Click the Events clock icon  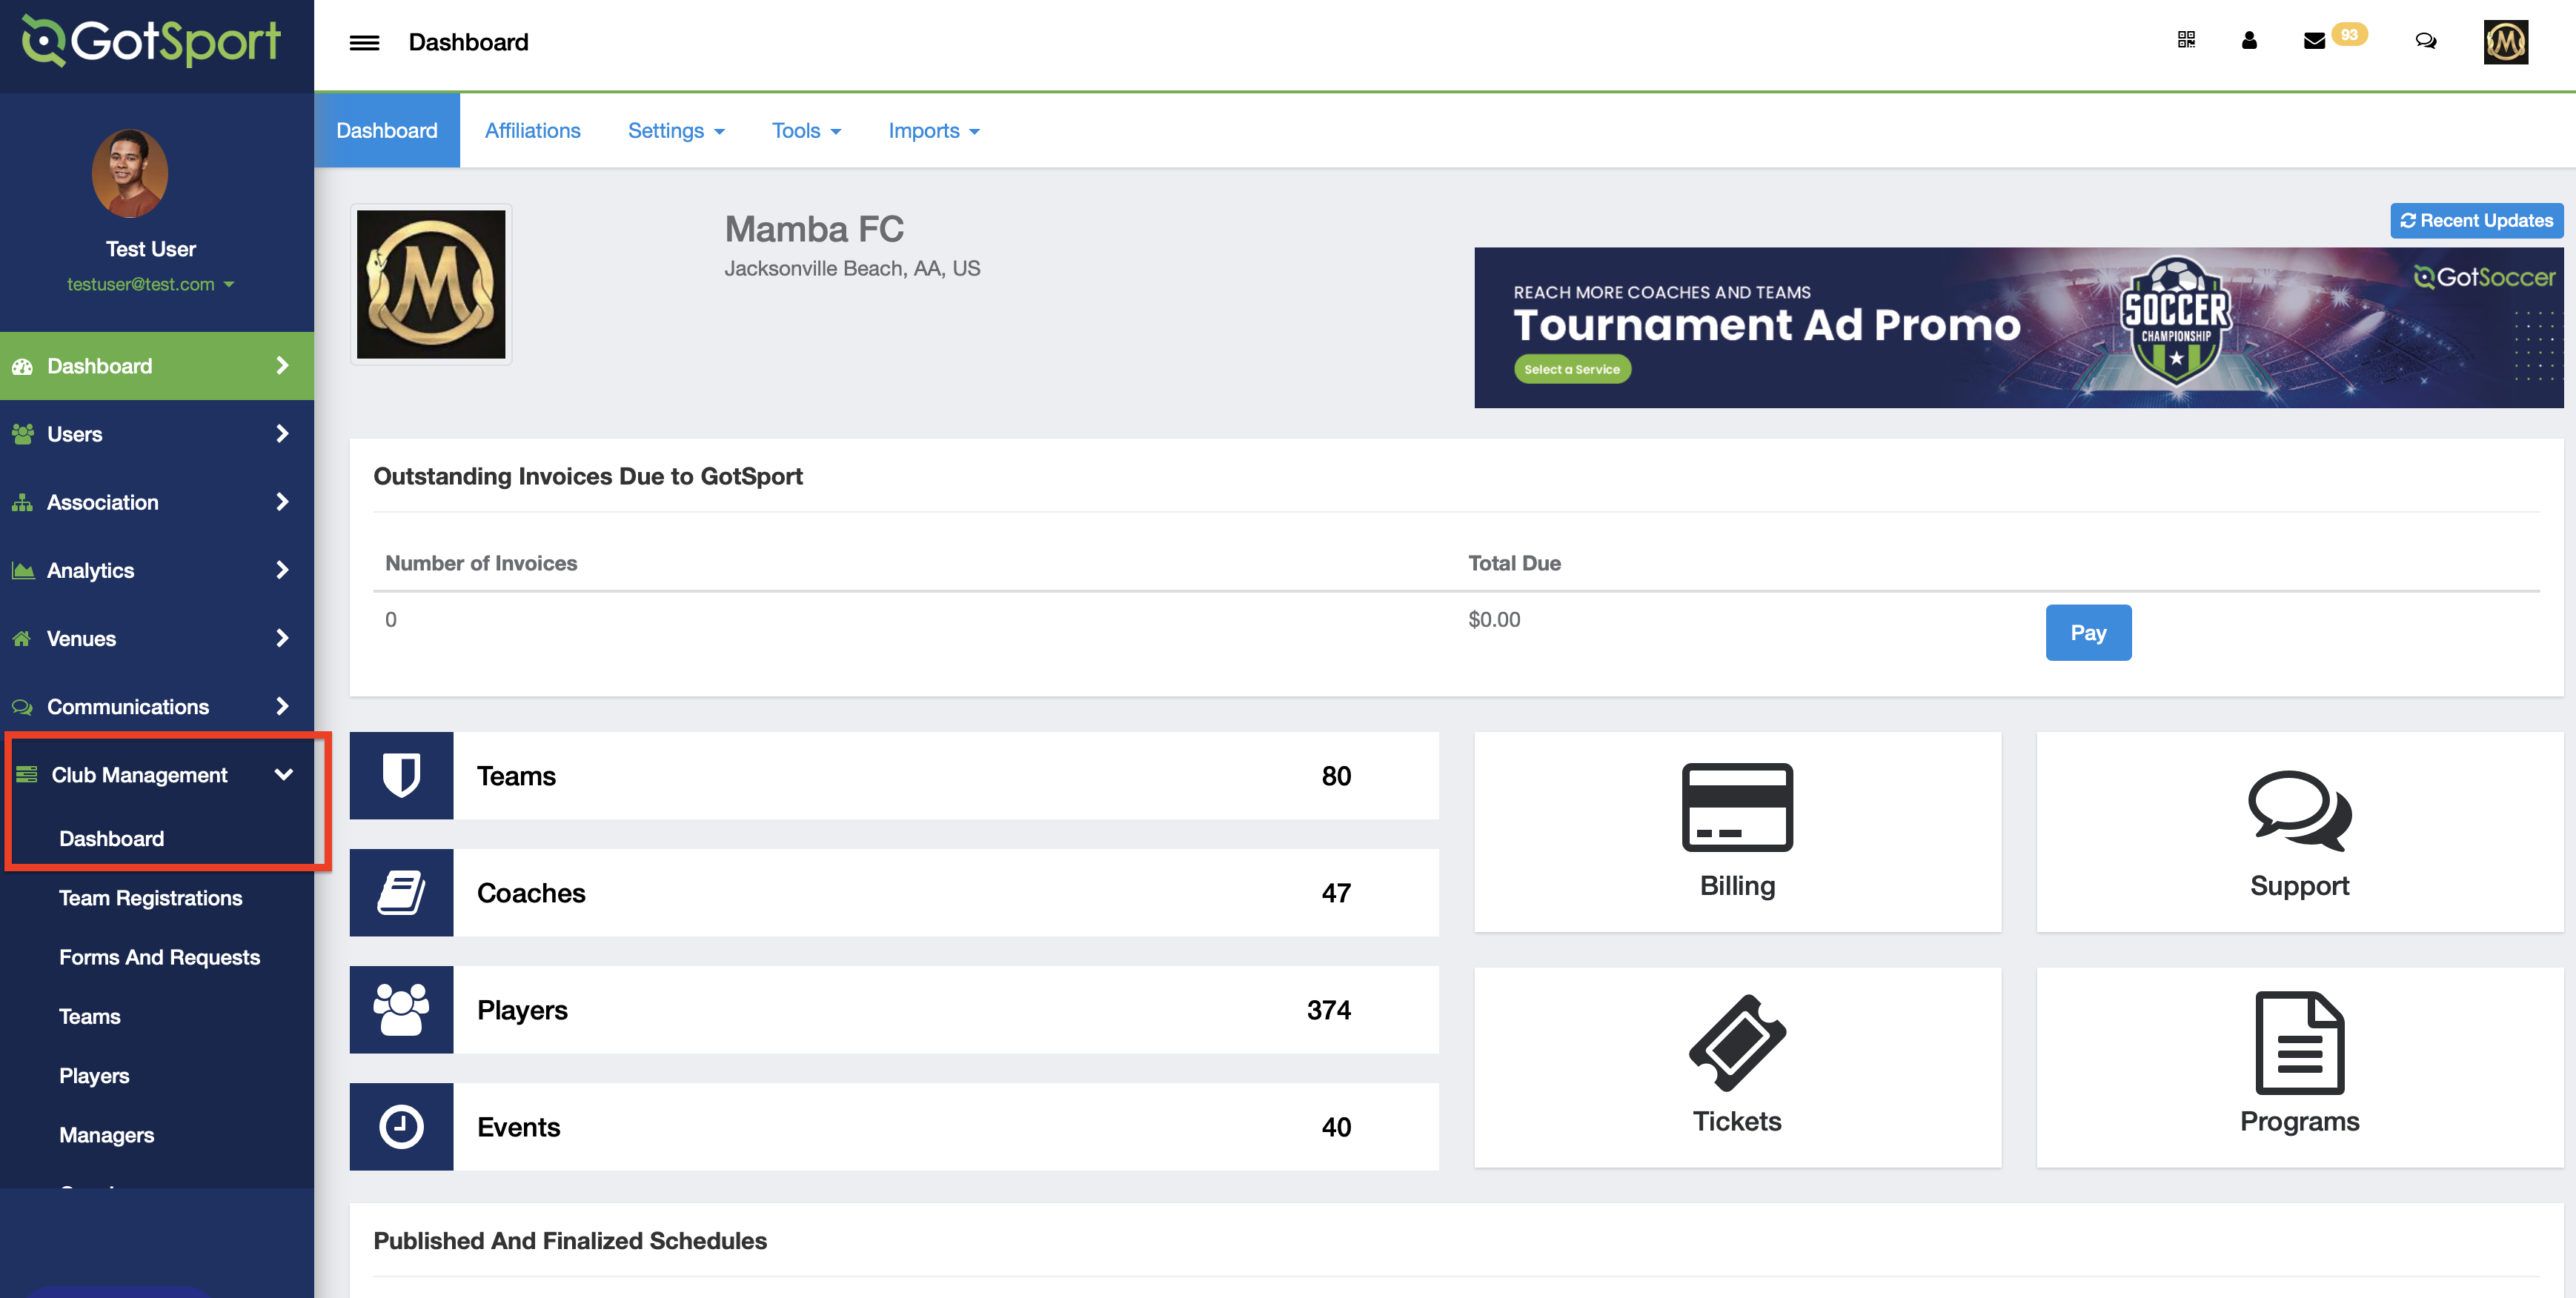[x=401, y=1126]
